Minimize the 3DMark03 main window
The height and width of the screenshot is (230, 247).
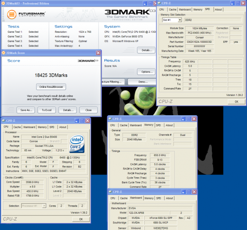click(145, 3)
